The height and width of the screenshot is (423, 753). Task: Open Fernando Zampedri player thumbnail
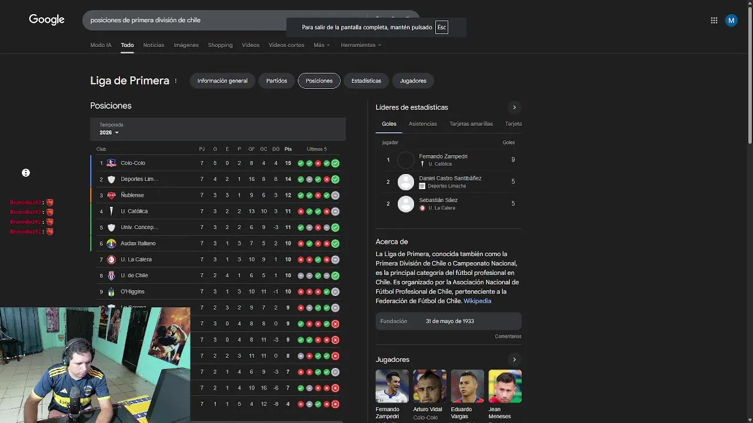tap(392, 386)
